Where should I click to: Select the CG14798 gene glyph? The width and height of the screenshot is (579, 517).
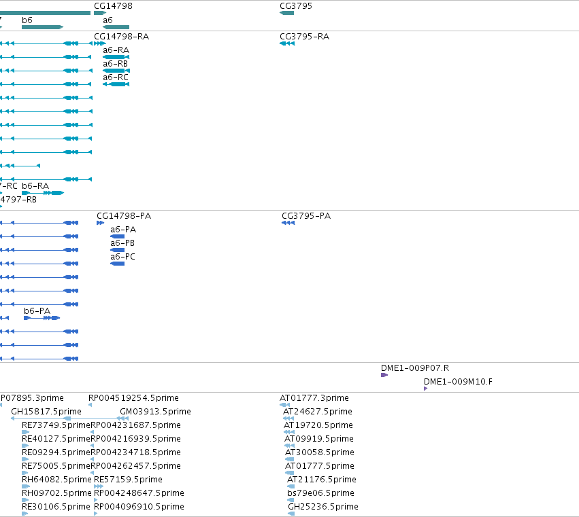coord(100,13)
